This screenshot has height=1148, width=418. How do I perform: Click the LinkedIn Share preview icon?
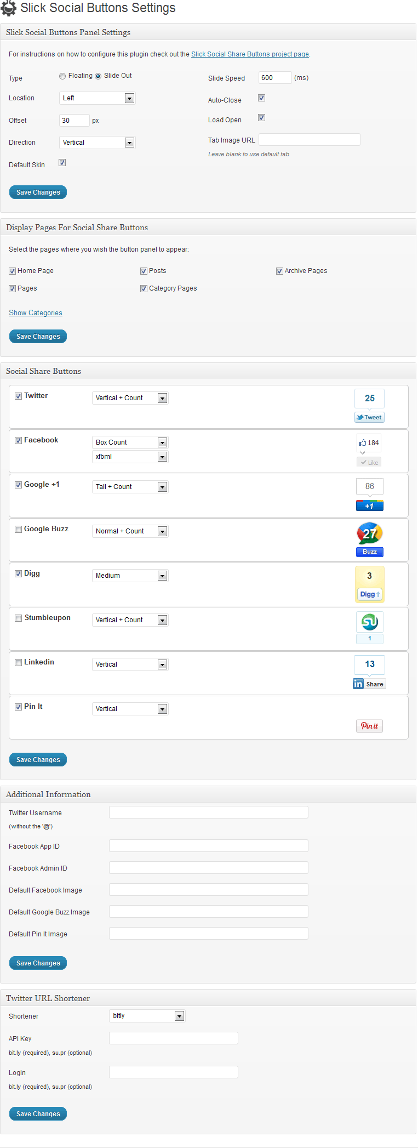(370, 672)
